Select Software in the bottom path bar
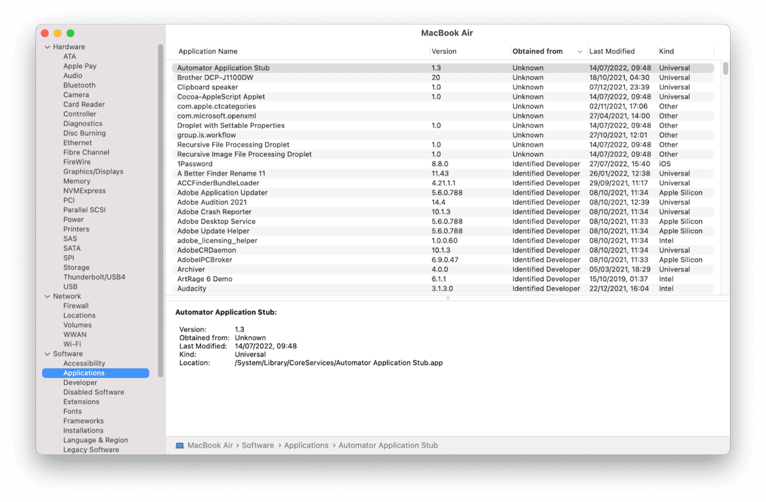This screenshot has height=502, width=766. [258, 445]
